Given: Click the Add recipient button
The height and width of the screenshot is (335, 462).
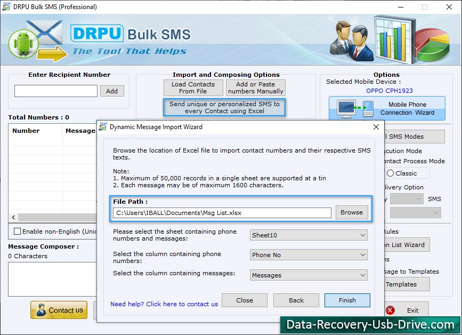Looking at the screenshot, I should point(112,91).
